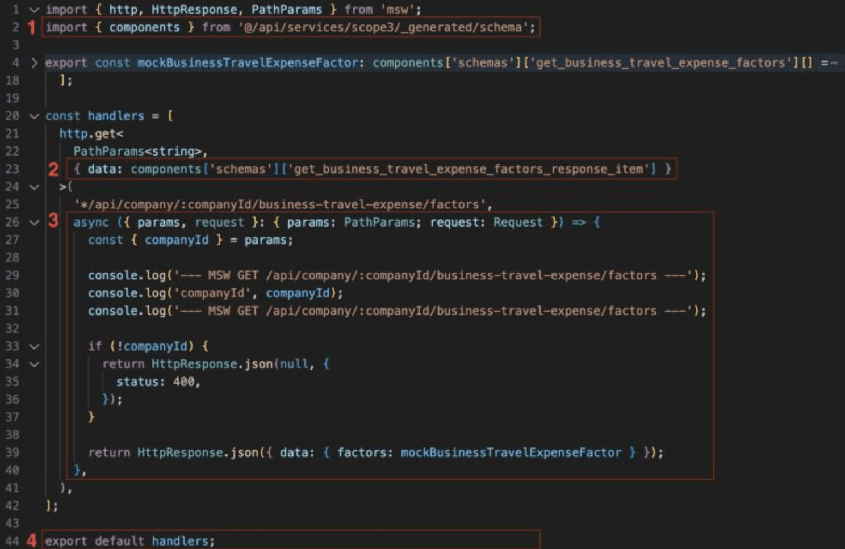Expand the folded mockBusinessTravelExpenseFactor declaration
The width and height of the screenshot is (845, 549).
[x=34, y=62]
